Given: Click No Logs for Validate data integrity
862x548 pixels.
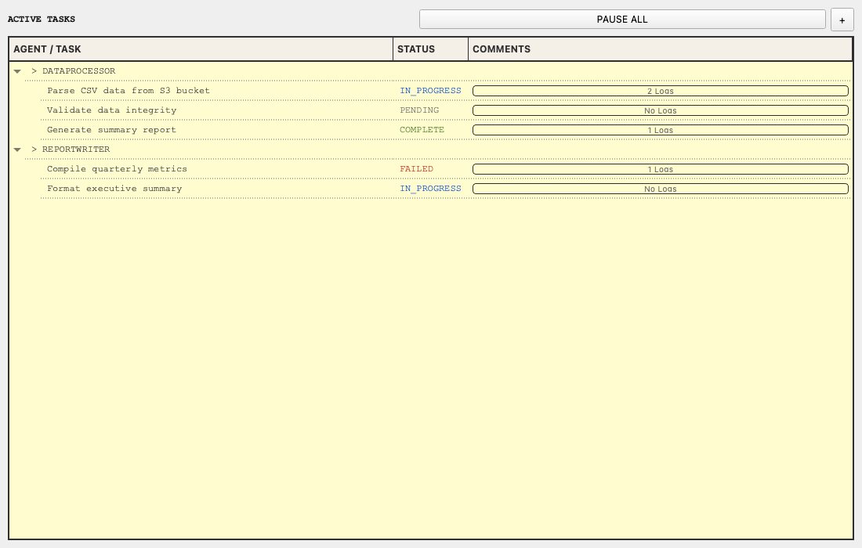Looking at the screenshot, I should tap(660, 110).
